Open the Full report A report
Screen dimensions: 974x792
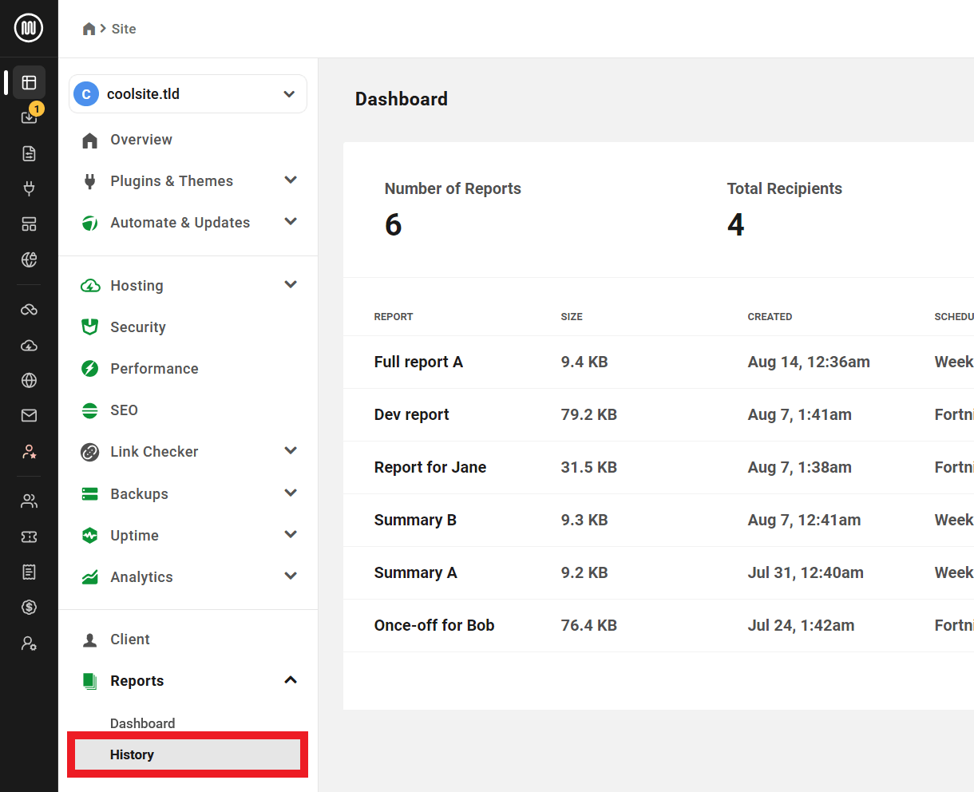pyautogui.click(x=418, y=362)
